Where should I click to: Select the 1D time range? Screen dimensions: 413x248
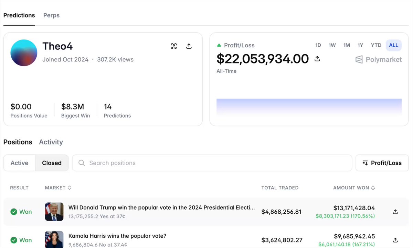318,45
